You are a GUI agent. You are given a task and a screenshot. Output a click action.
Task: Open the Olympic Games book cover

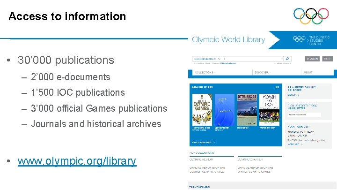(x=202, y=110)
